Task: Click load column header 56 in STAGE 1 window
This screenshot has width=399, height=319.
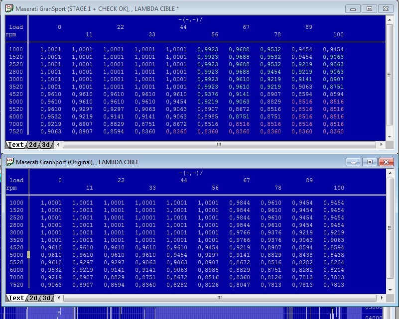Action: [x=215, y=34]
